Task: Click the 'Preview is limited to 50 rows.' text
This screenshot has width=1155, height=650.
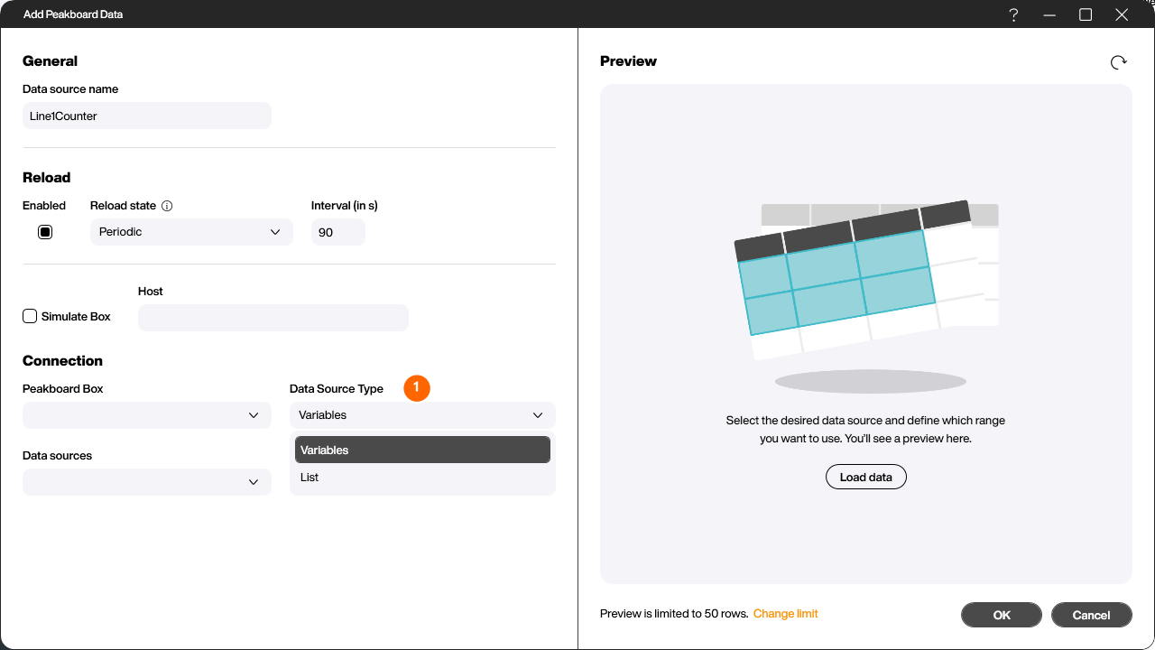Action: click(x=674, y=614)
